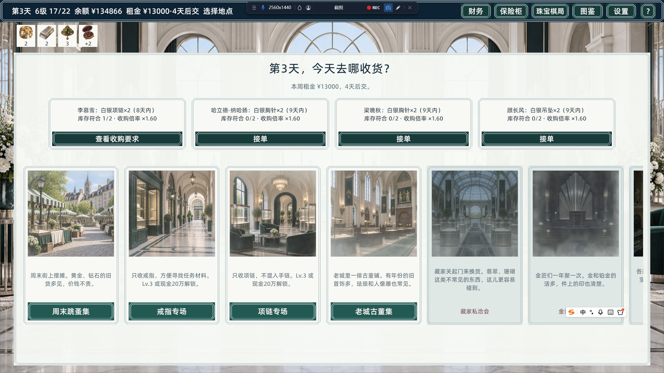This screenshot has width=664, height=373.
Task: Click the shirt skin icon in the Sogou input bar
Action: pyautogui.click(x=620, y=312)
